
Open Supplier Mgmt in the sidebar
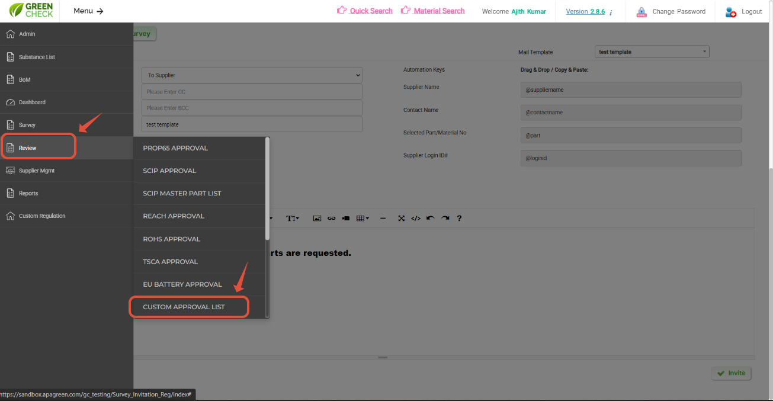coord(66,171)
